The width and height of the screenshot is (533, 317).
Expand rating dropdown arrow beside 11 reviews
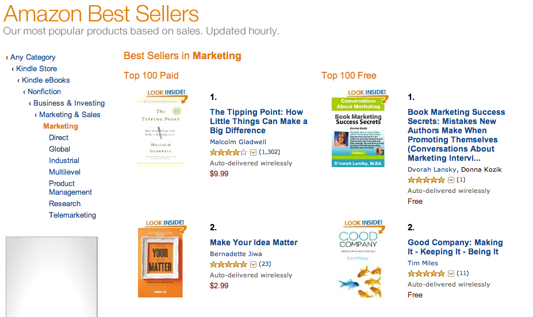pos(451,273)
